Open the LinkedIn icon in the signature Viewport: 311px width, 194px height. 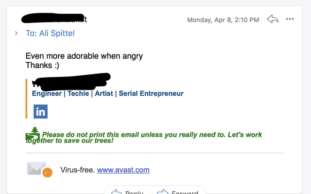click(40, 111)
